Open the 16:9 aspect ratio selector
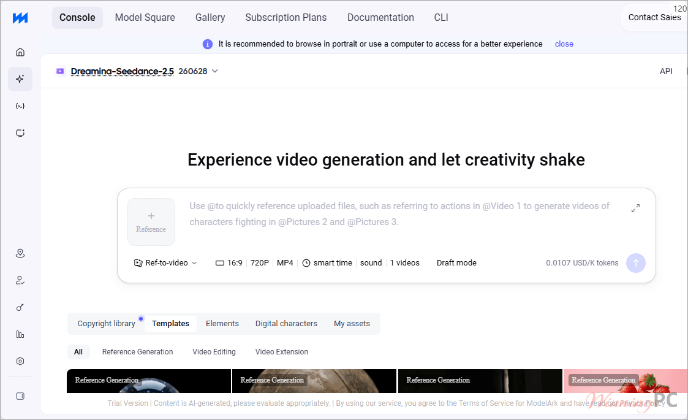The height and width of the screenshot is (420, 688). tap(229, 262)
